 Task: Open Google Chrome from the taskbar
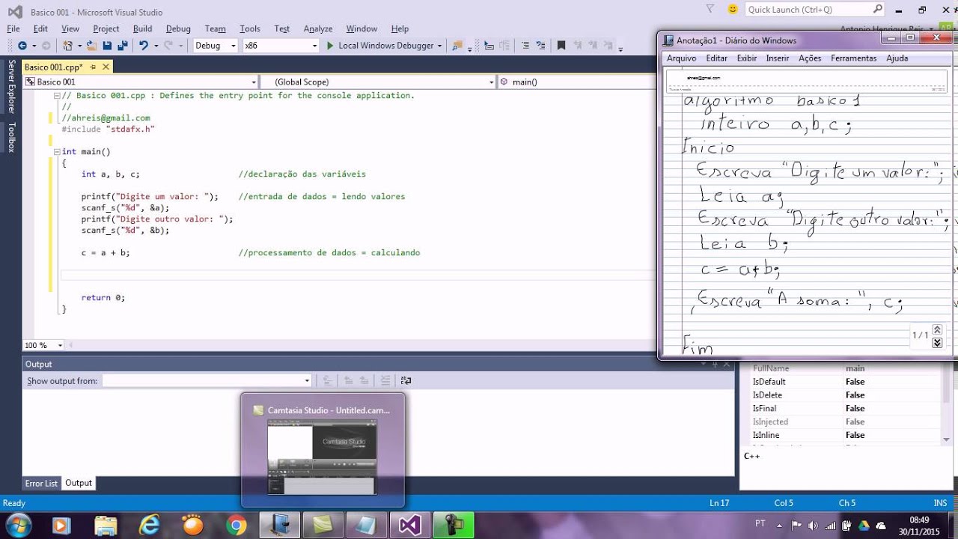coord(237,525)
